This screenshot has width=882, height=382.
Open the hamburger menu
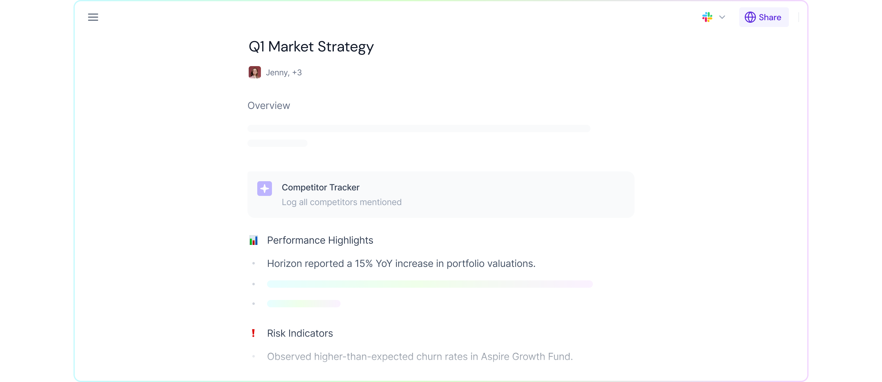93,17
